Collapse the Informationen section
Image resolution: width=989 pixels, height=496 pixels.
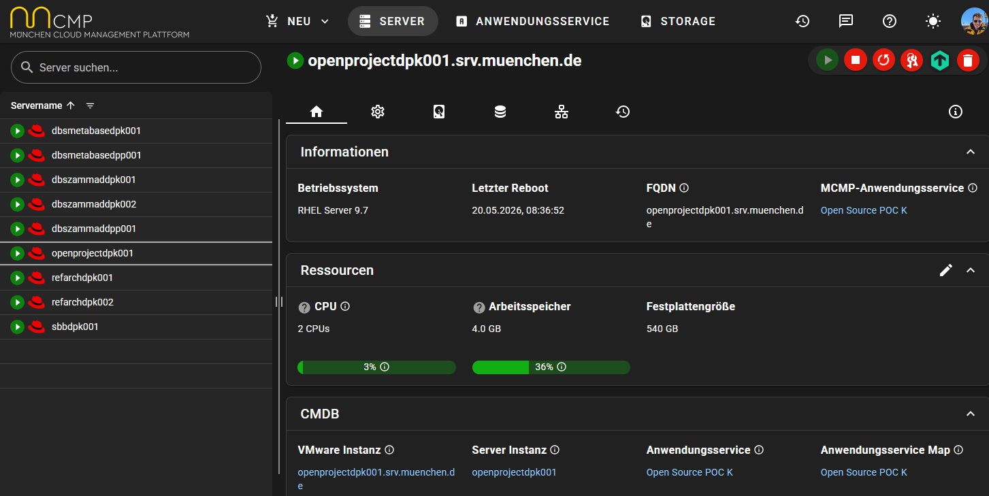971,152
